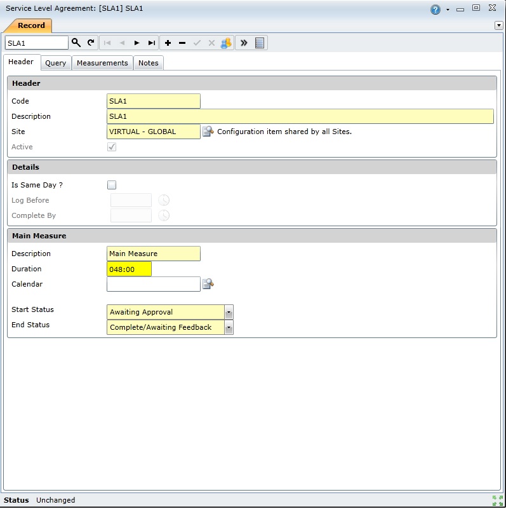The image size is (506, 509).
Task: Open the Start Status dropdown
Action: [x=229, y=312]
